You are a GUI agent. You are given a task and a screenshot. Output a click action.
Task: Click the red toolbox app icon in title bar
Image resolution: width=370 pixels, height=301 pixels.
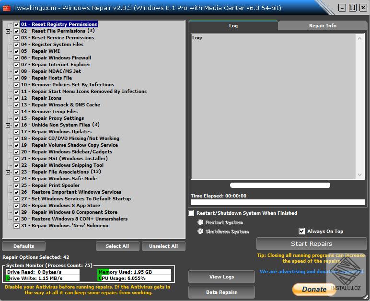pos(6,8)
